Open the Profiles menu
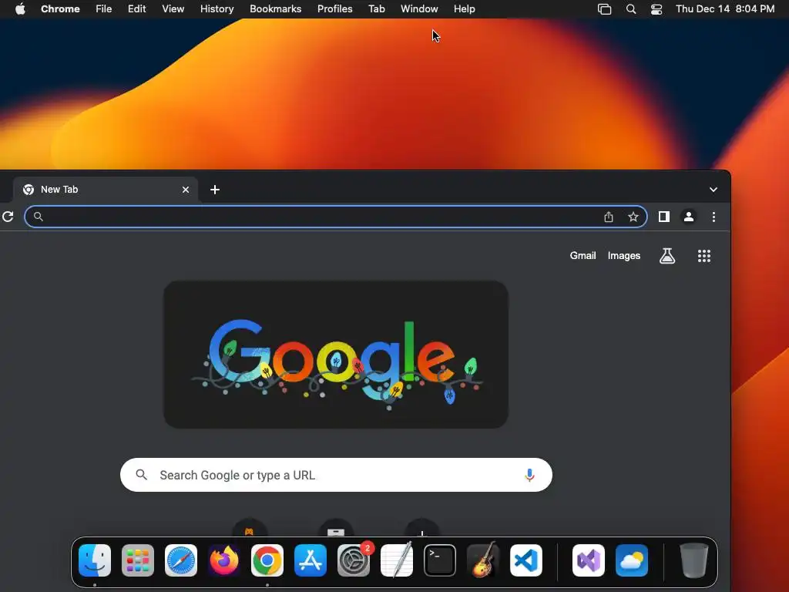The height and width of the screenshot is (592, 789). [x=334, y=9]
